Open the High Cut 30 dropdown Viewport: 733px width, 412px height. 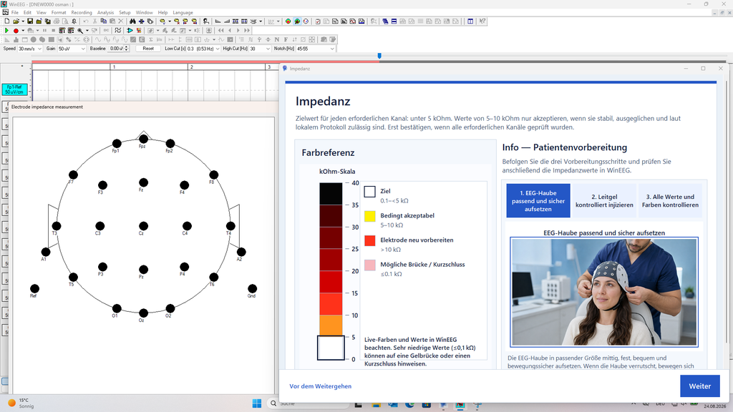[x=268, y=49]
